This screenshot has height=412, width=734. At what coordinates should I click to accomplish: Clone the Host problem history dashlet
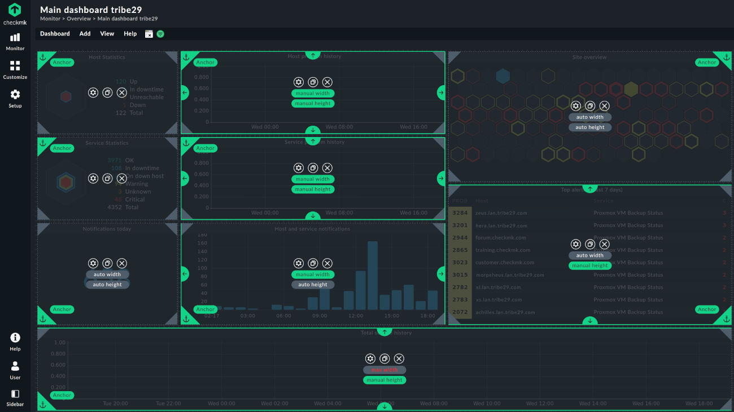click(313, 82)
